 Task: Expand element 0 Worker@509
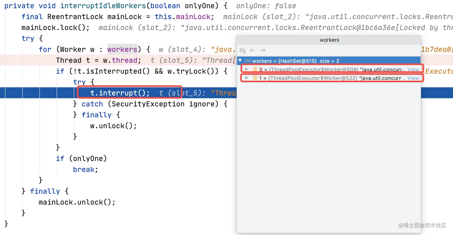tap(247, 69)
